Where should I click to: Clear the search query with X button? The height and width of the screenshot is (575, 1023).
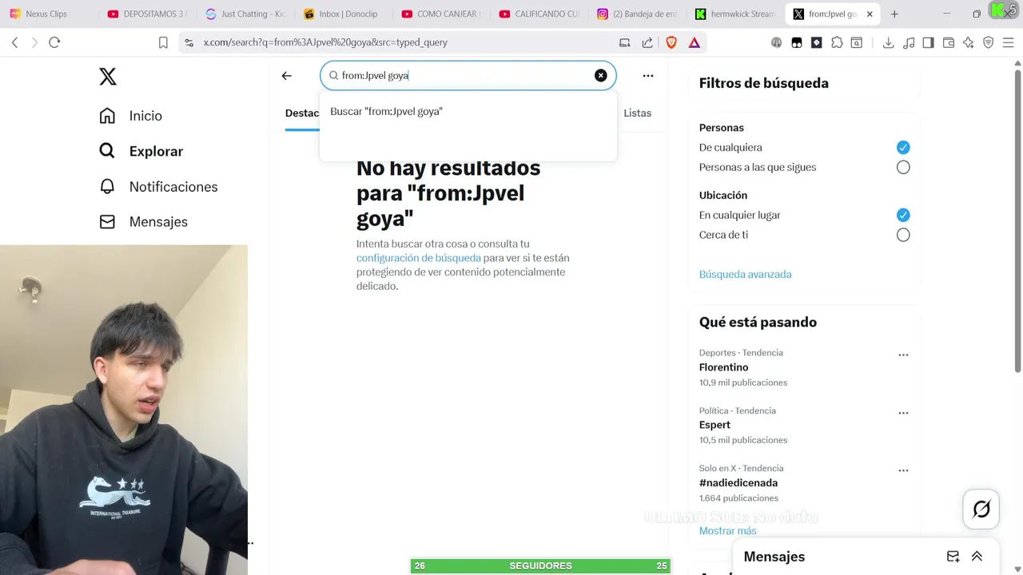pyautogui.click(x=600, y=75)
